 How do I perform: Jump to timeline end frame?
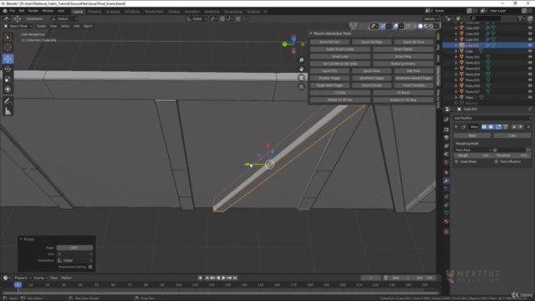(x=235, y=278)
